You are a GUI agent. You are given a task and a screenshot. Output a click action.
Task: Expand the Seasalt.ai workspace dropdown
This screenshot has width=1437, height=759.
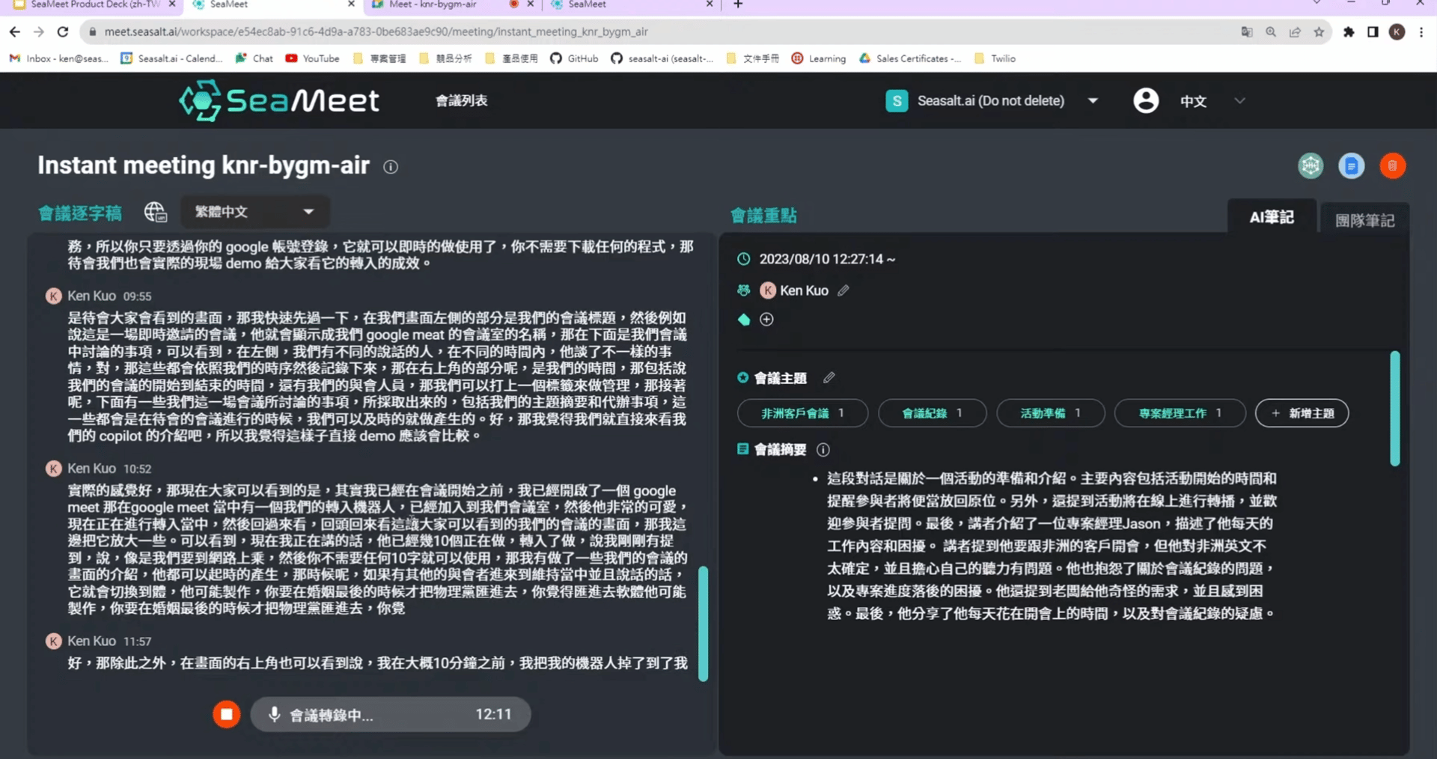click(x=1093, y=100)
